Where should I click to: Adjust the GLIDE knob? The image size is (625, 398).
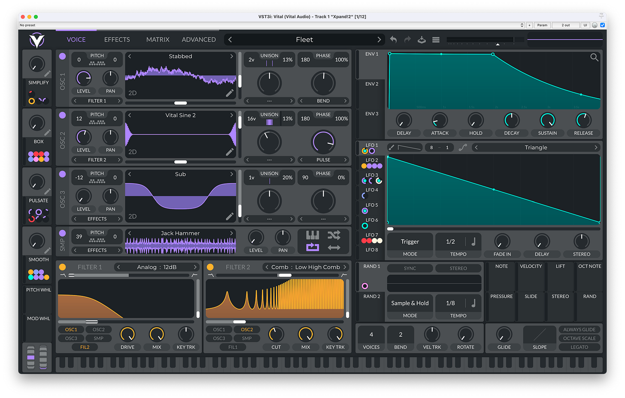[504, 334]
